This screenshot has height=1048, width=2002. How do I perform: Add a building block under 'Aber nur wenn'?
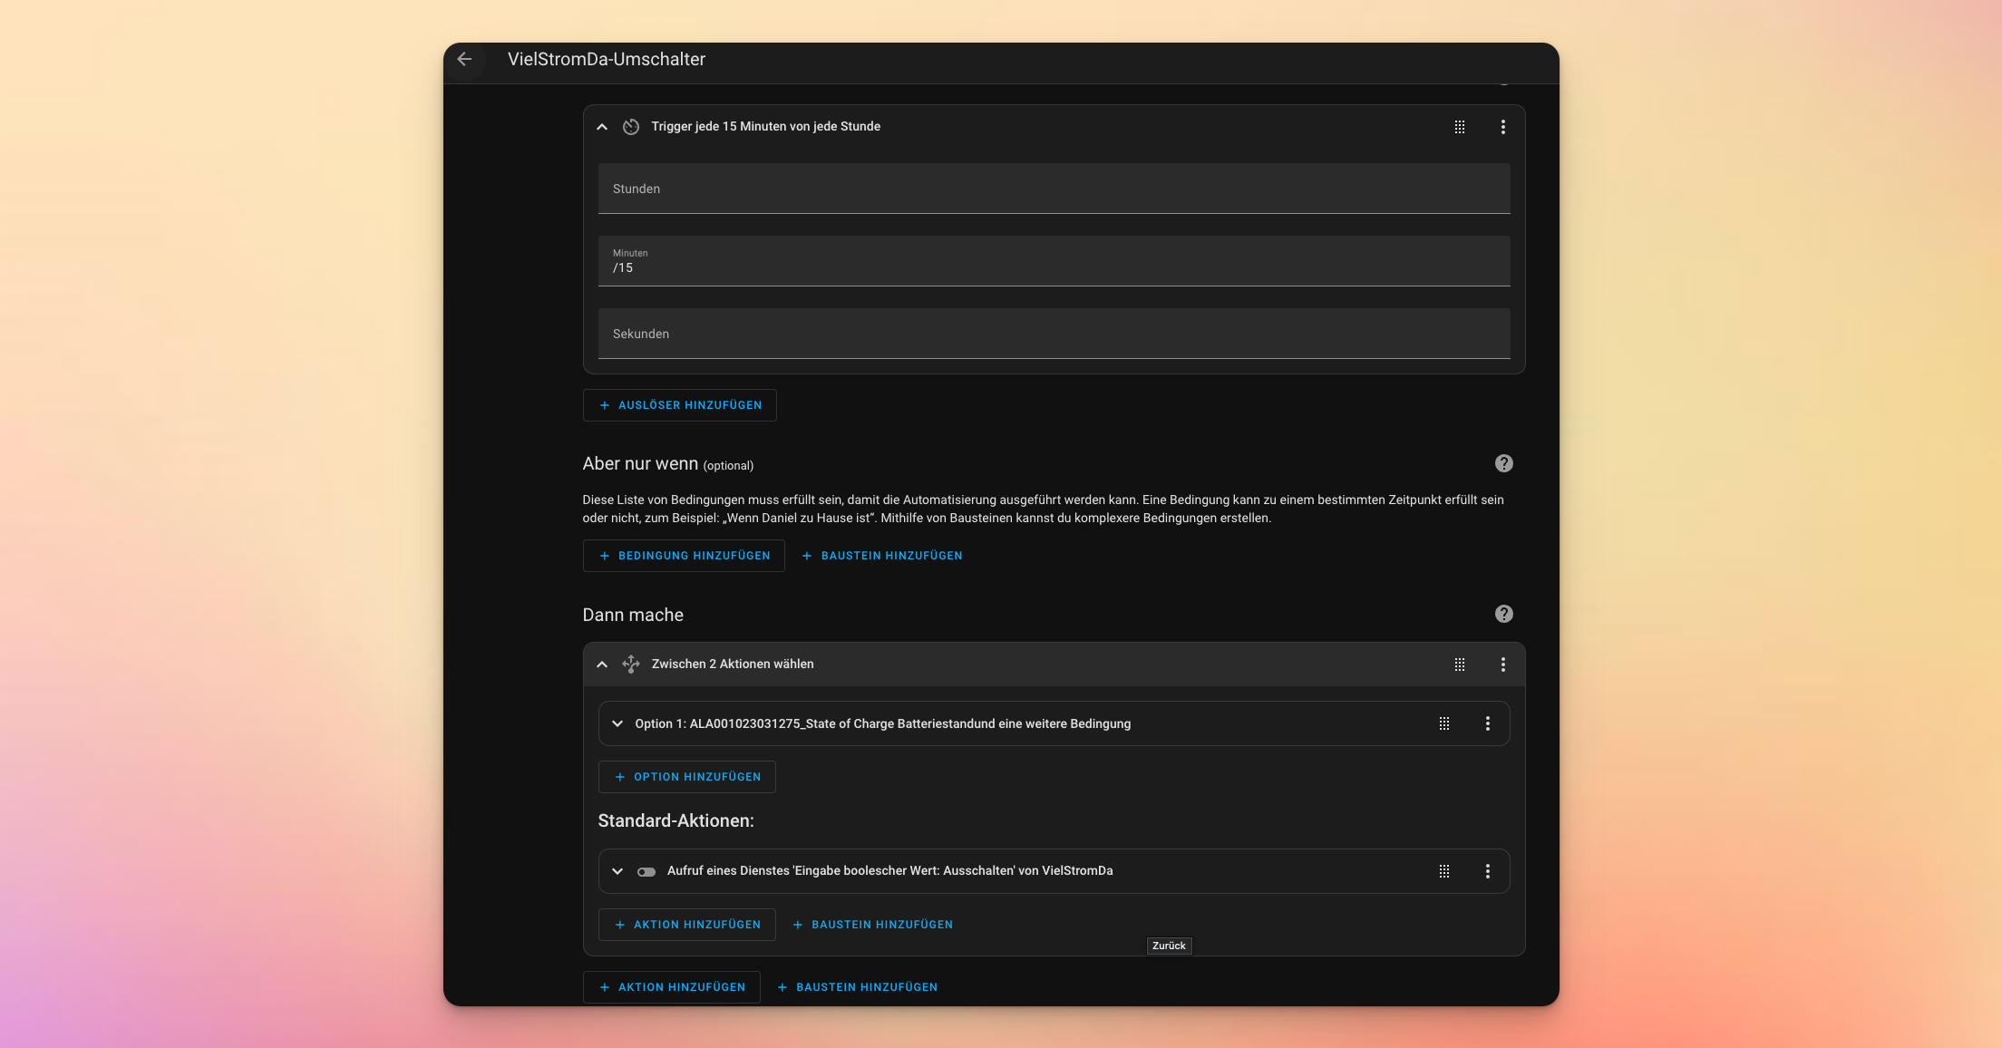click(882, 556)
